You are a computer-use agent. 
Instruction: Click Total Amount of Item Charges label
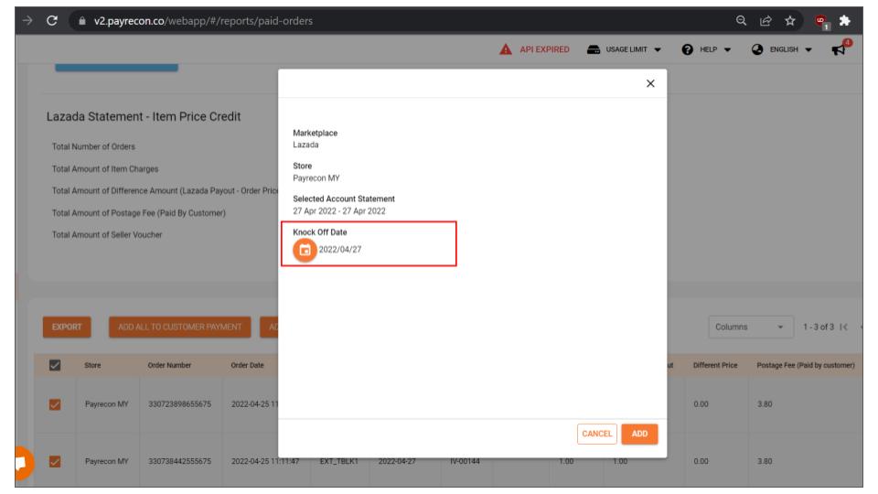click(105, 169)
